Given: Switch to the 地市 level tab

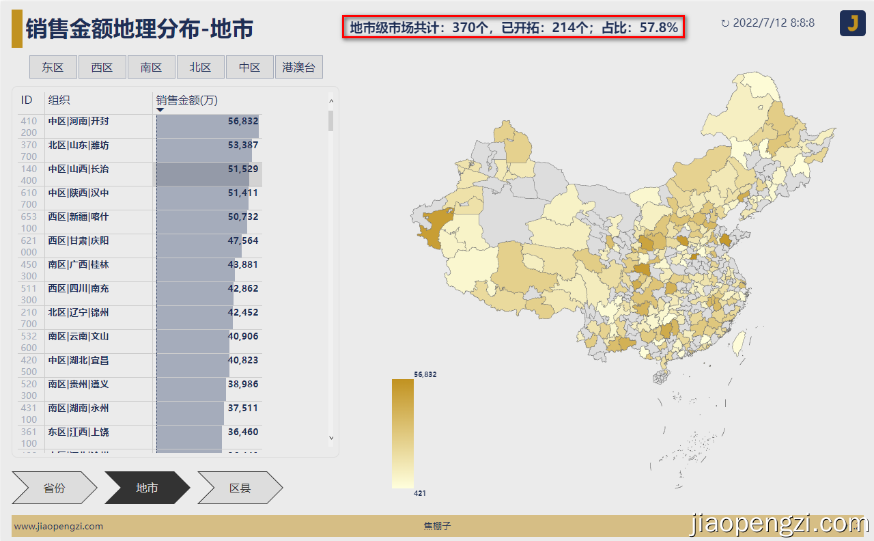Looking at the screenshot, I should coord(147,488).
